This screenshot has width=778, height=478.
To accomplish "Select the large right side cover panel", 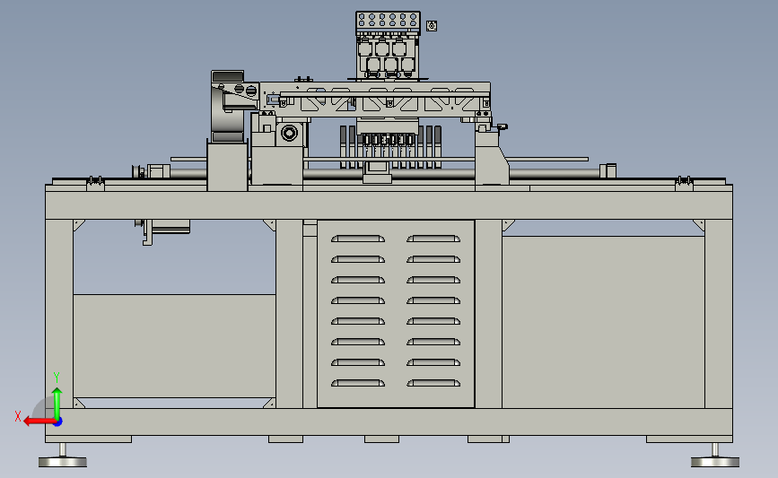I will pyautogui.click(x=603, y=322).
